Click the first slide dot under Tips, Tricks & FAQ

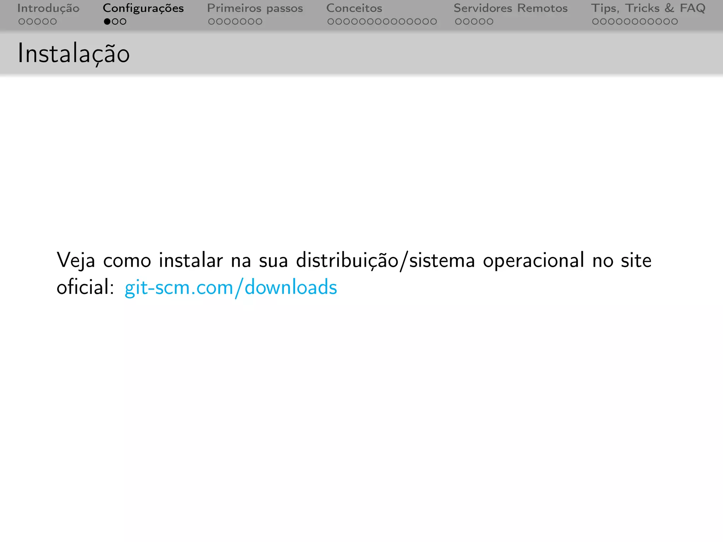pyautogui.click(x=596, y=22)
